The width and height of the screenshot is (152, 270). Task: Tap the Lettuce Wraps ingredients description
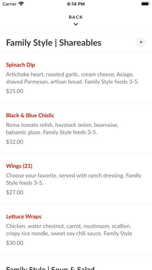coord(69,230)
